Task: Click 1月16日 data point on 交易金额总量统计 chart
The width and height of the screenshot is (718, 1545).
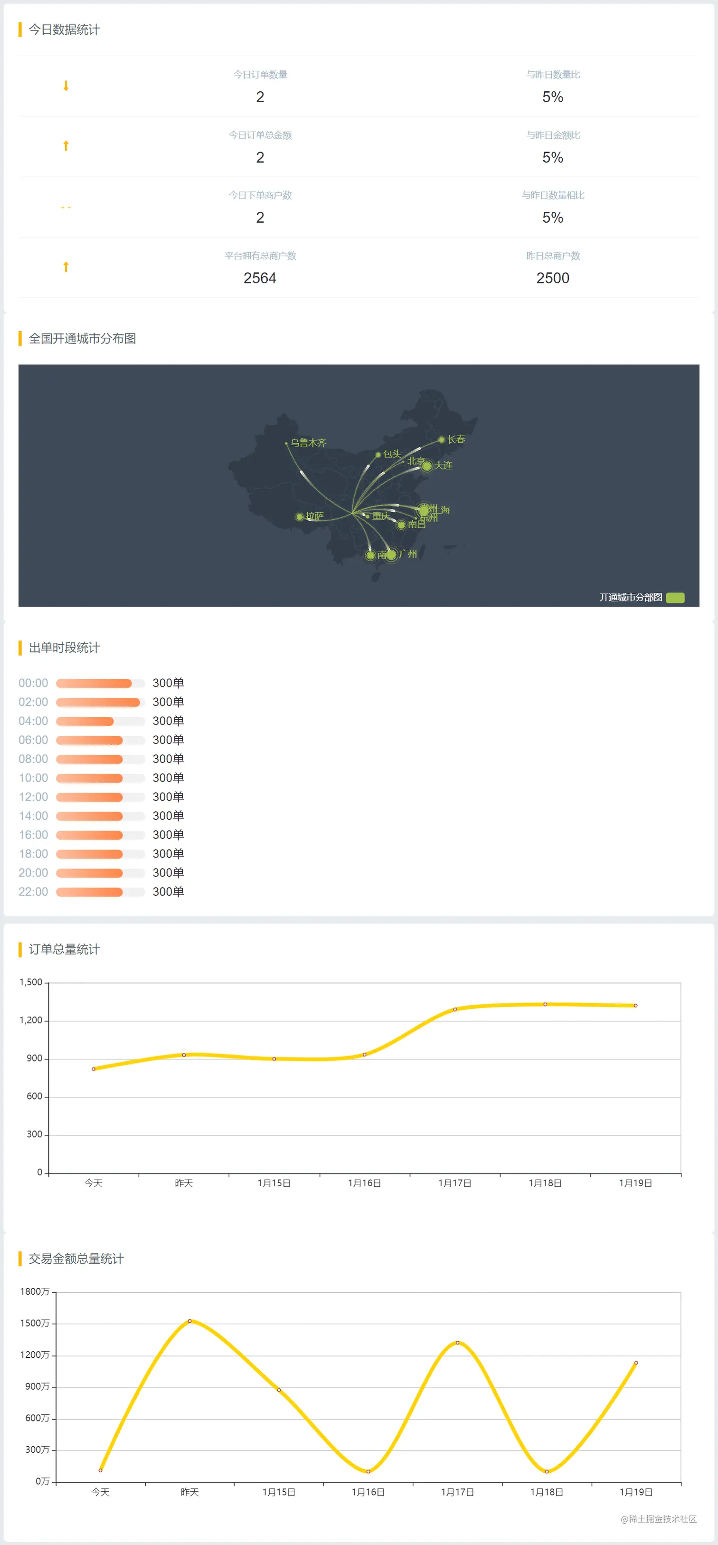Action: pos(368,1471)
